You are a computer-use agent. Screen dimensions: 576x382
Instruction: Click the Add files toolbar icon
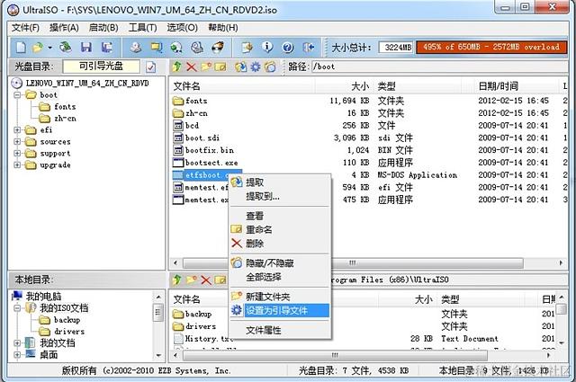click(247, 48)
